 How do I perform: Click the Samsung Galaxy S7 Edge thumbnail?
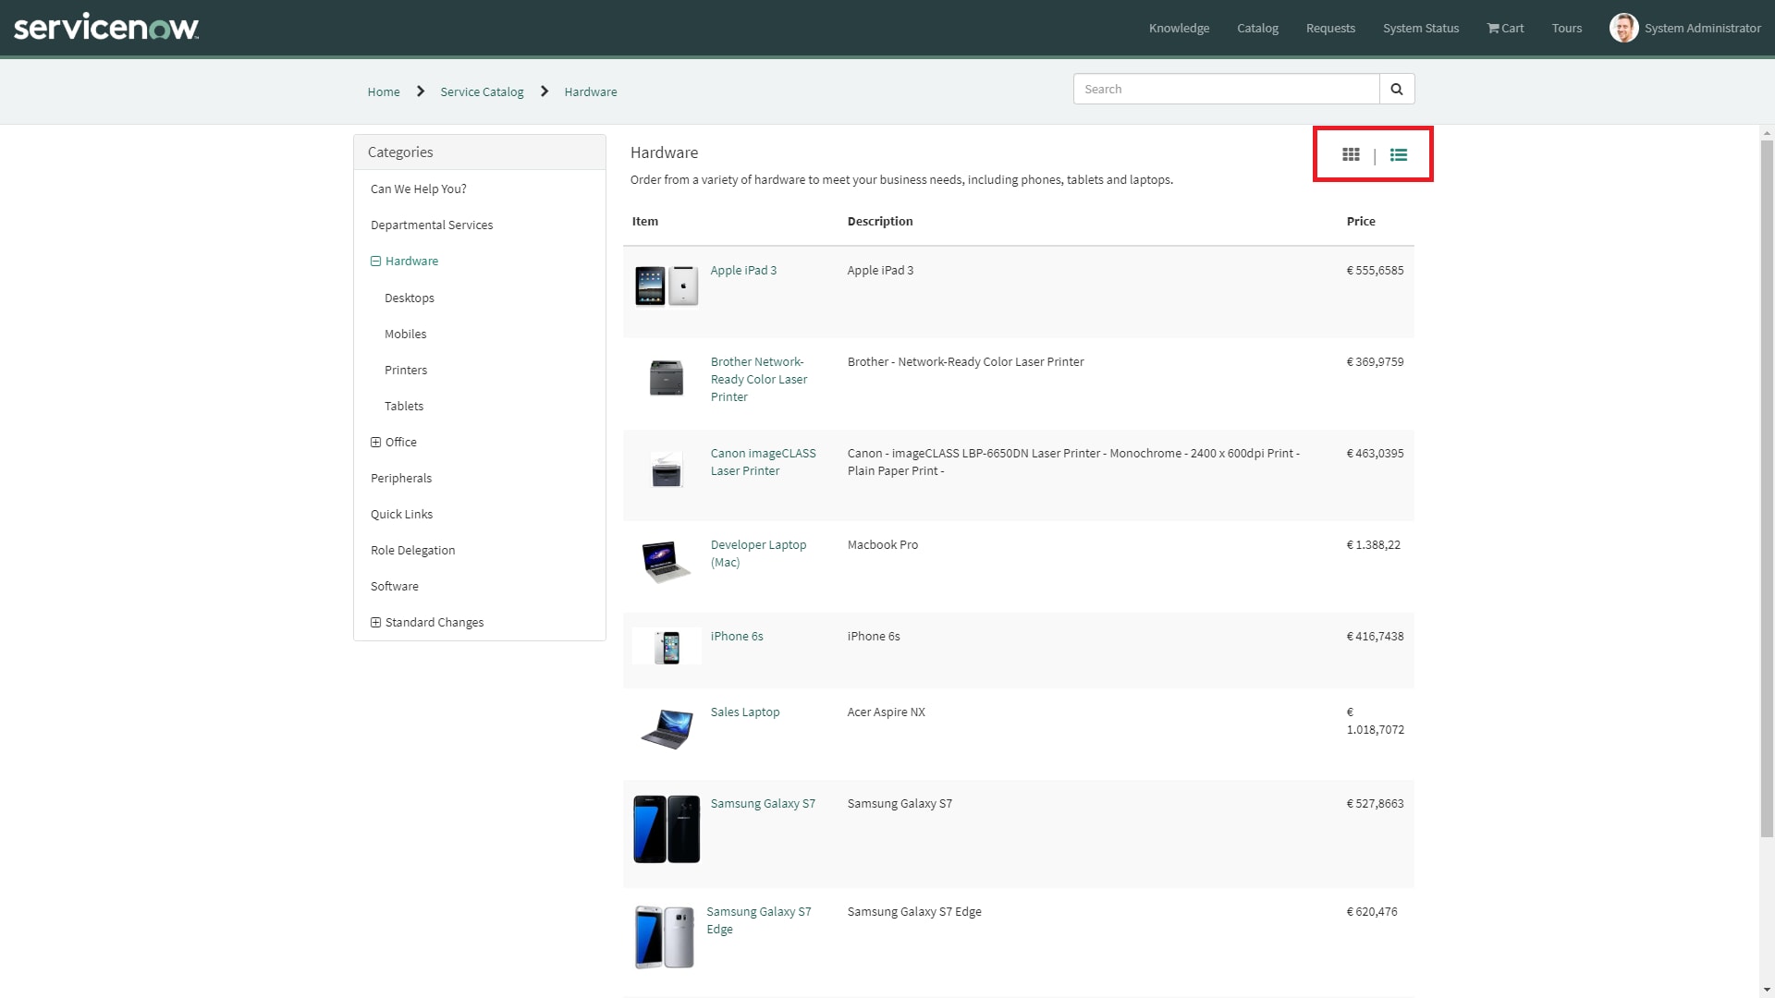tap(664, 937)
